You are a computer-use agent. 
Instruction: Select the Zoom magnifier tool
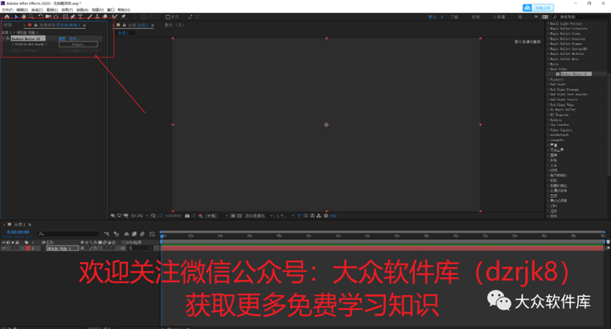[x=31, y=17]
